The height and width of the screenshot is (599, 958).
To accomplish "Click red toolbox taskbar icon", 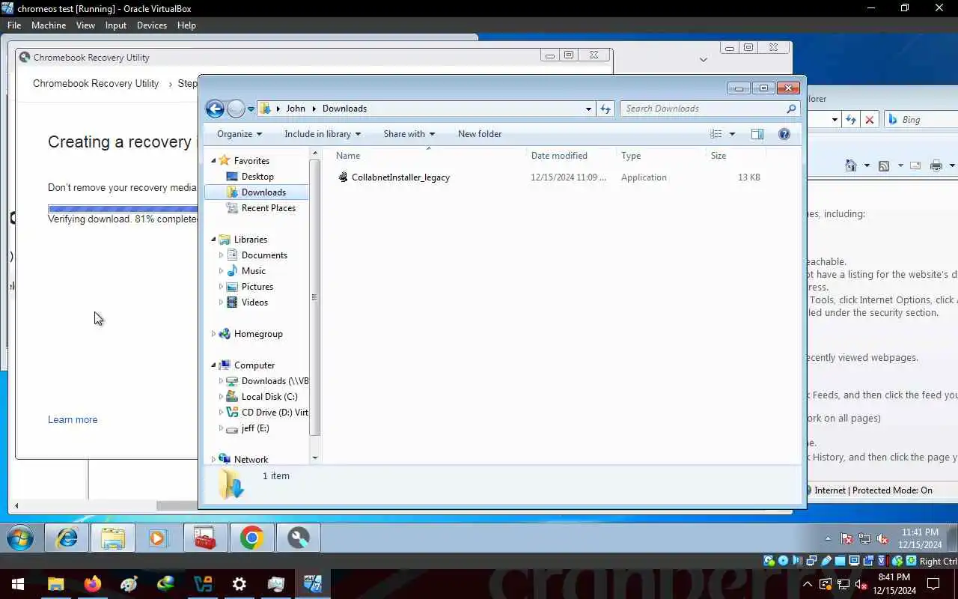I will click(x=205, y=538).
